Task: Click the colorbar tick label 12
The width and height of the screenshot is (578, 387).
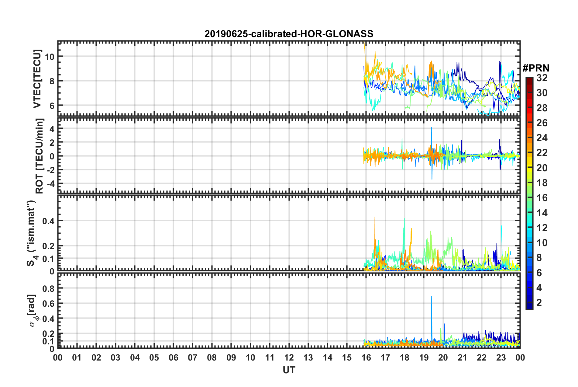Action: pyautogui.click(x=542, y=228)
